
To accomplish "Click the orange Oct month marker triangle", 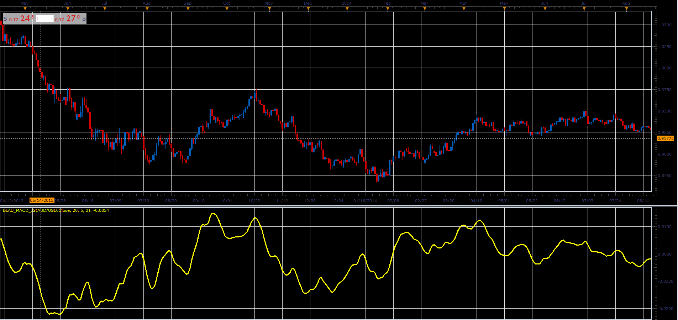I will tap(227, 9).
